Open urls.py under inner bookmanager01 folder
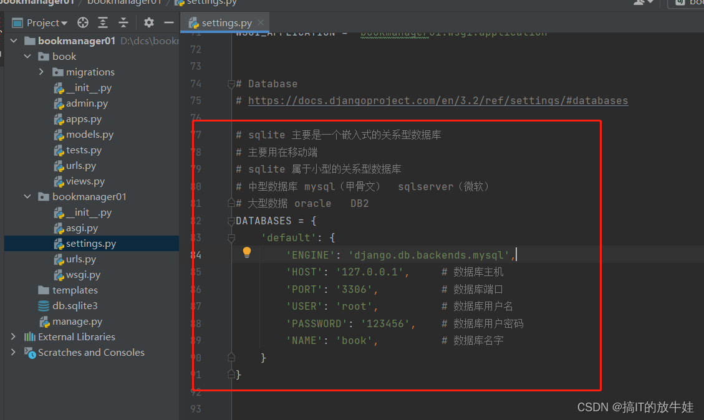Screen dimensions: 704x420 (x=81, y=259)
